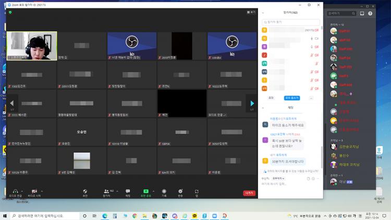The image size is (391, 220).
Task: Click the green Share Screen (화면 공유) icon
Action: [x=146, y=191]
